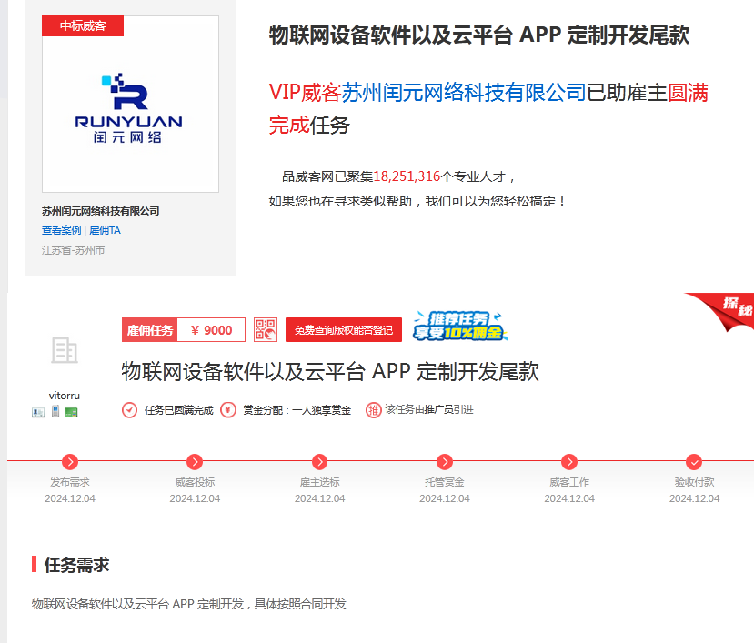
Task: Click the 雇佣TA link
Action: [105, 230]
